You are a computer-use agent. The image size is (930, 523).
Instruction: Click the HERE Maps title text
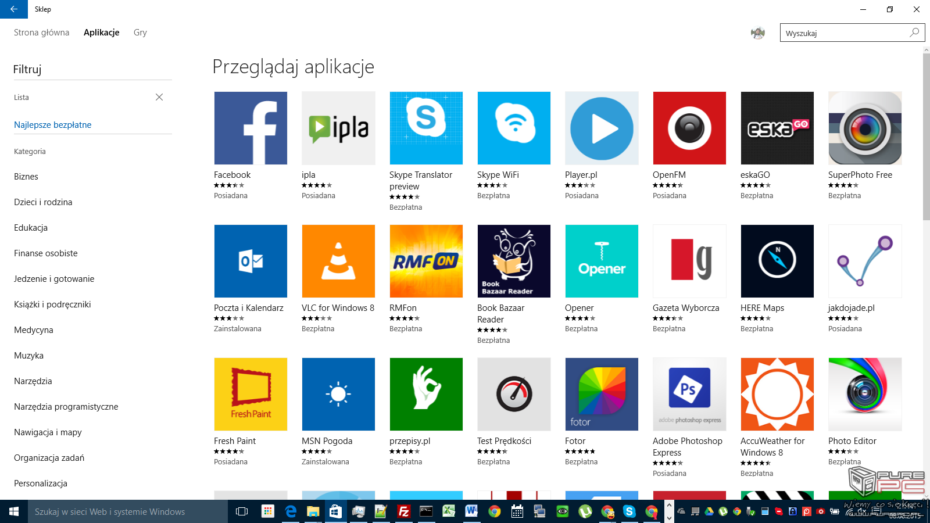pos(762,308)
